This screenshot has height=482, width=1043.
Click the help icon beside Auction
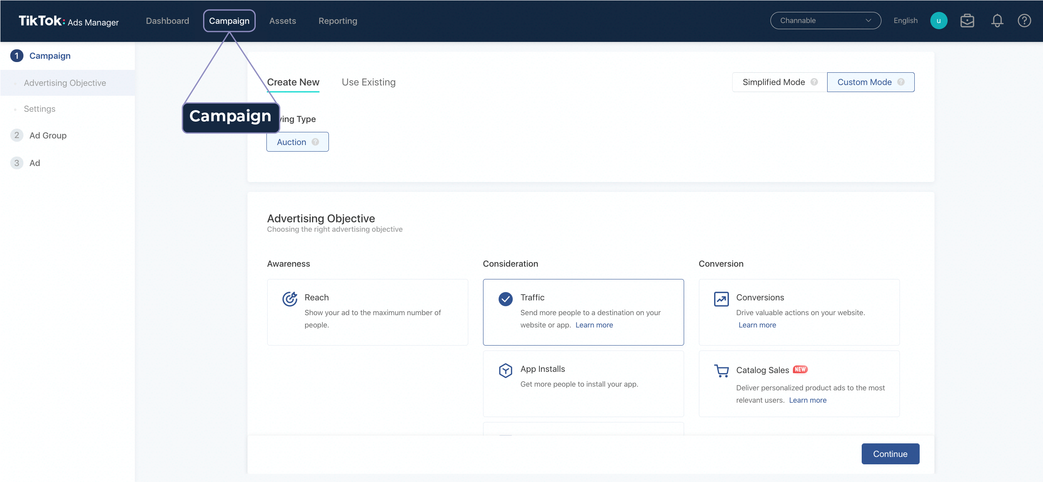315,142
